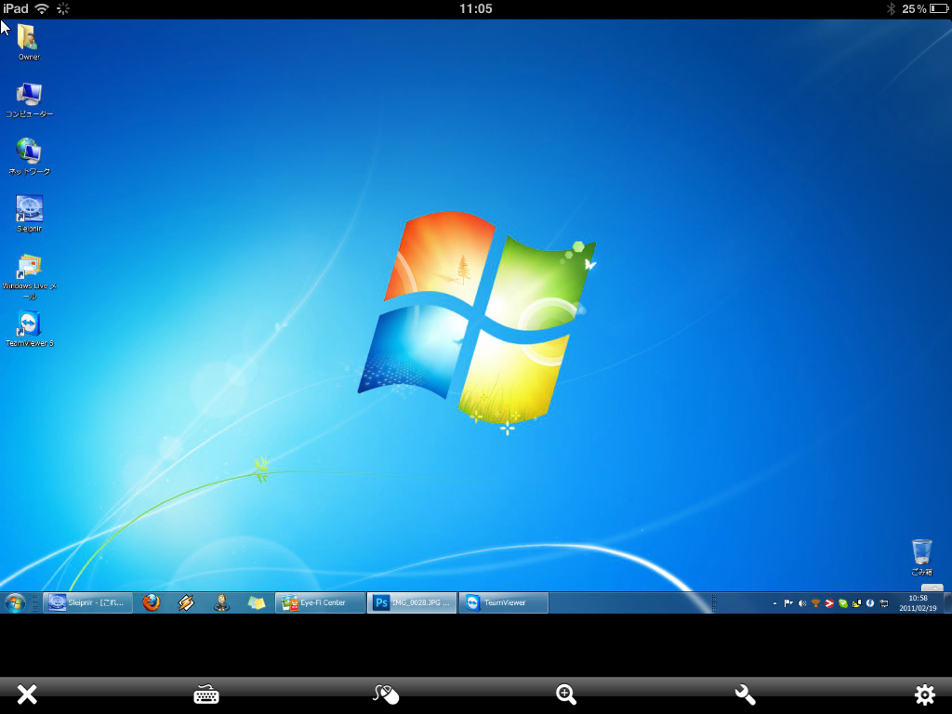
Task: Open the Windows Start menu orb
Action: (x=15, y=602)
